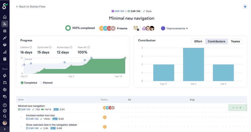Open settings gear in sidebar
This screenshot has width=251, height=132.
click(x=5, y=111)
